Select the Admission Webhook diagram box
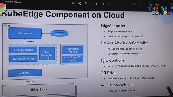 73,50
